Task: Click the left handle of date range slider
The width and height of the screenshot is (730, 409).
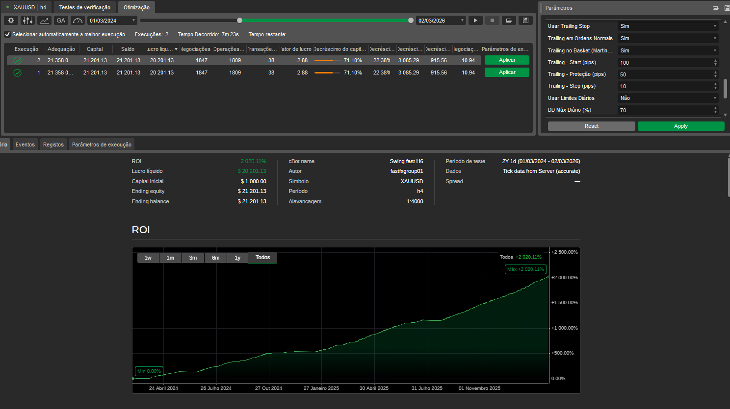Action: (239, 21)
